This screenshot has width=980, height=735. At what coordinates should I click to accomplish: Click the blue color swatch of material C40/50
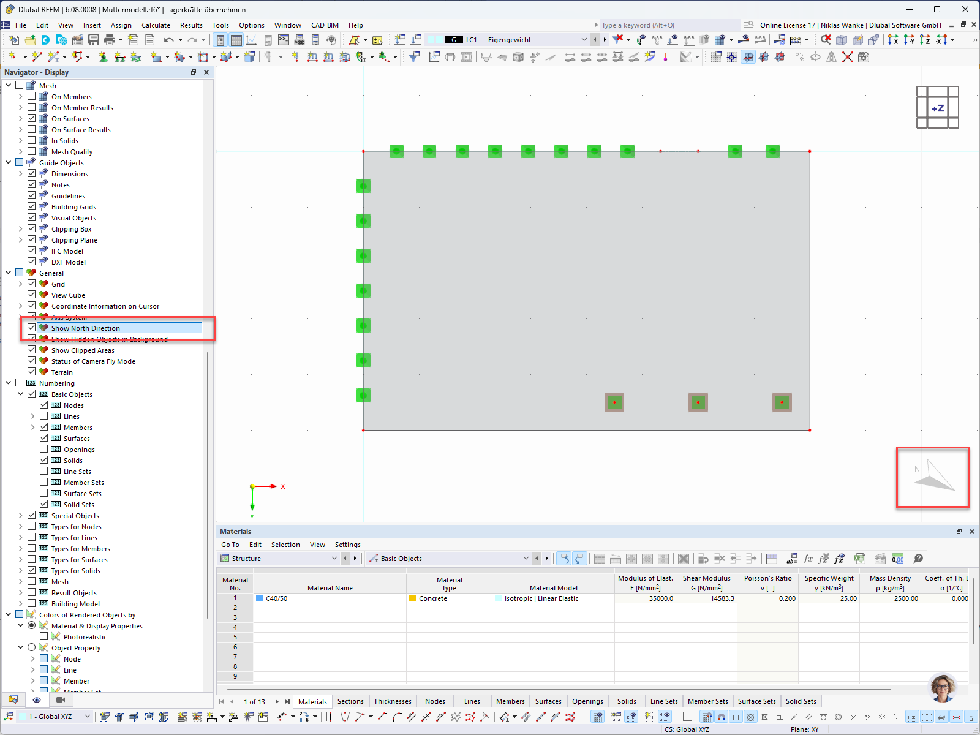(260, 598)
